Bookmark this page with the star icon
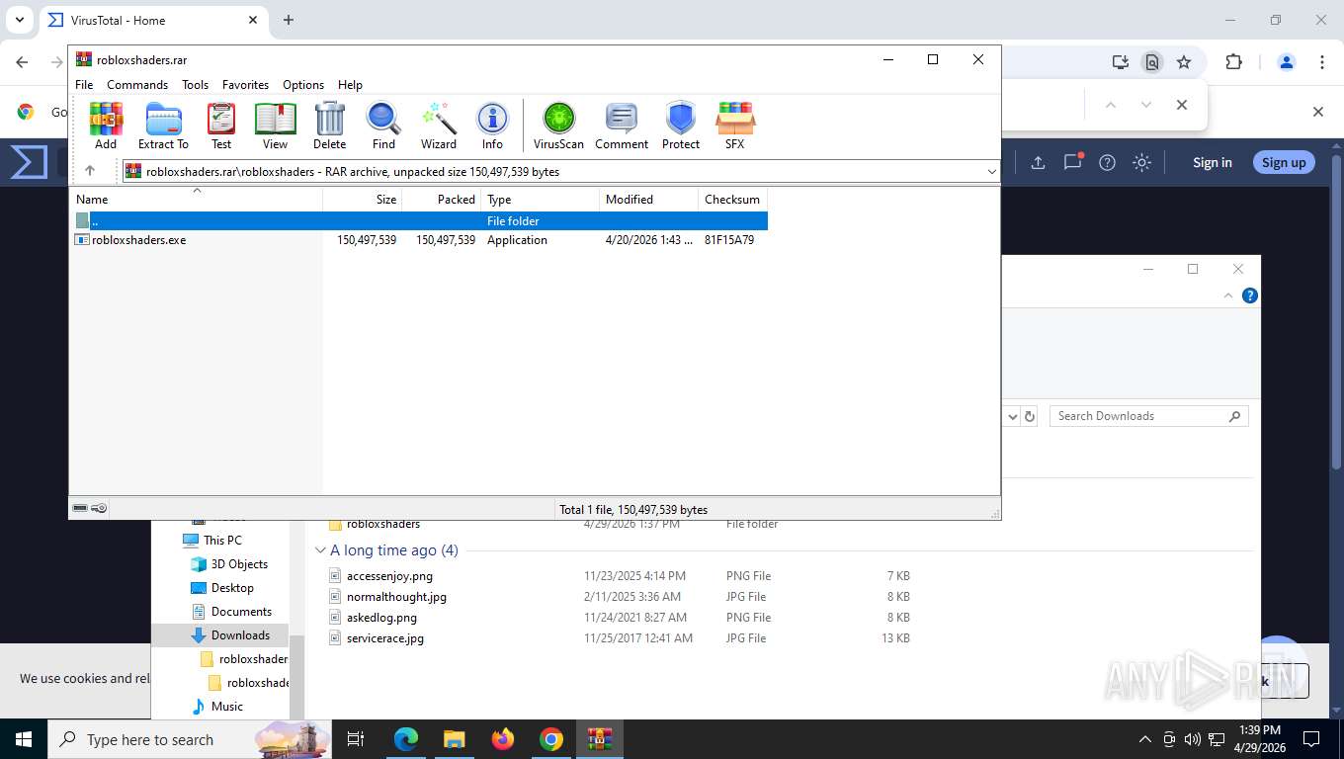Screen dimensions: 1344x759 click(x=1184, y=62)
